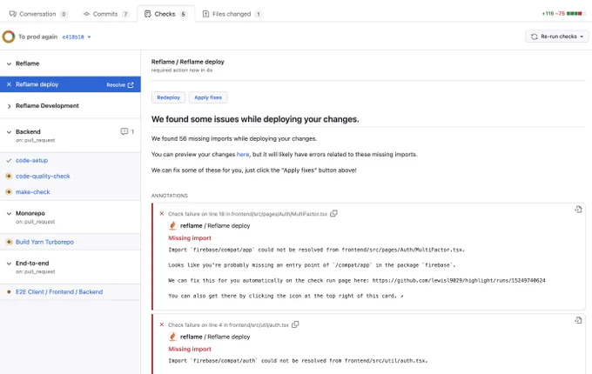Click the failure X on MultiFactor.tsx annotation

pos(162,214)
